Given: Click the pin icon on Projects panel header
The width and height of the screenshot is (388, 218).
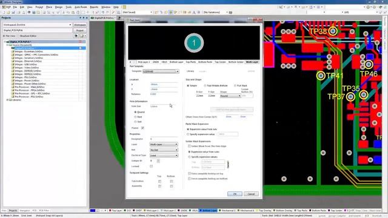Looking at the screenshot, I should pos(84,18).
